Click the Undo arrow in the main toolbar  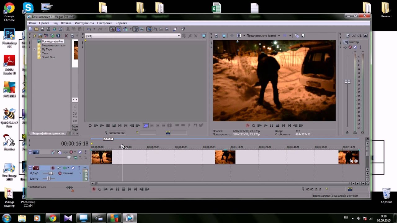pos(89,29)
